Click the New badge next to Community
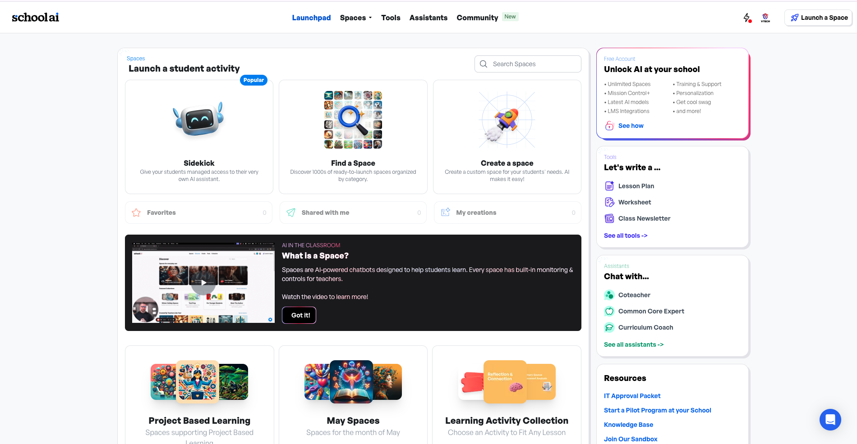857x444 pixels. click(x=510, y=17)
